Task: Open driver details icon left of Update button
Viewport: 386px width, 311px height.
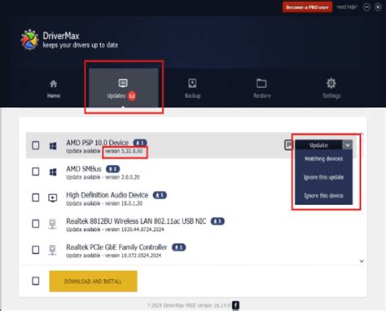Action: click(289, 145)
